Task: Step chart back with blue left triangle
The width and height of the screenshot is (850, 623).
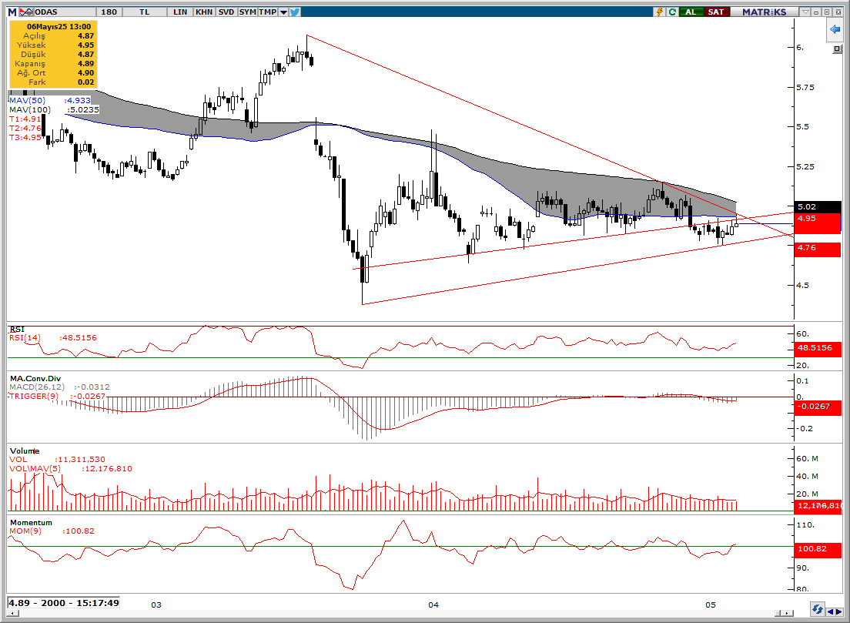Action: coord(831,611)
